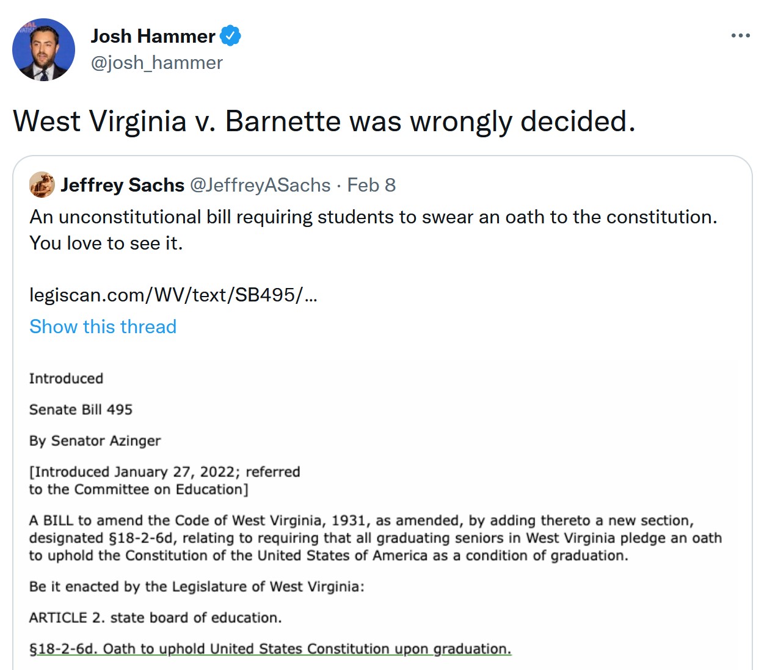Click the underlined §18-2-6d Oath heading
This screenshot has height=670, width=767.
pyautogui.click(x=270, y=649)
